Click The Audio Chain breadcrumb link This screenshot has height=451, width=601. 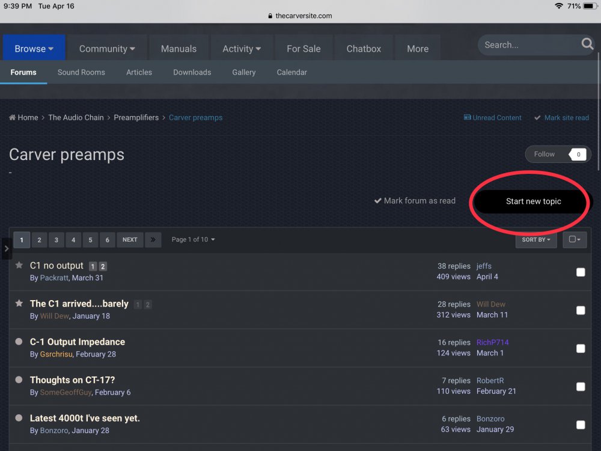[76, 117]
